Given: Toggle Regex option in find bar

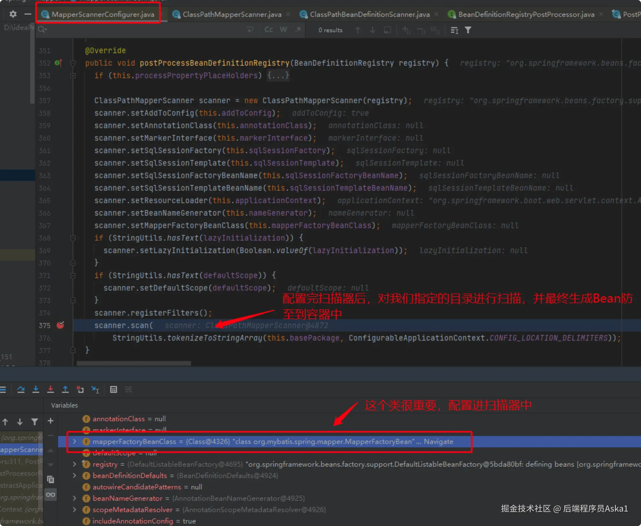Looking at the screenshot, I should (x=298, y=30).
